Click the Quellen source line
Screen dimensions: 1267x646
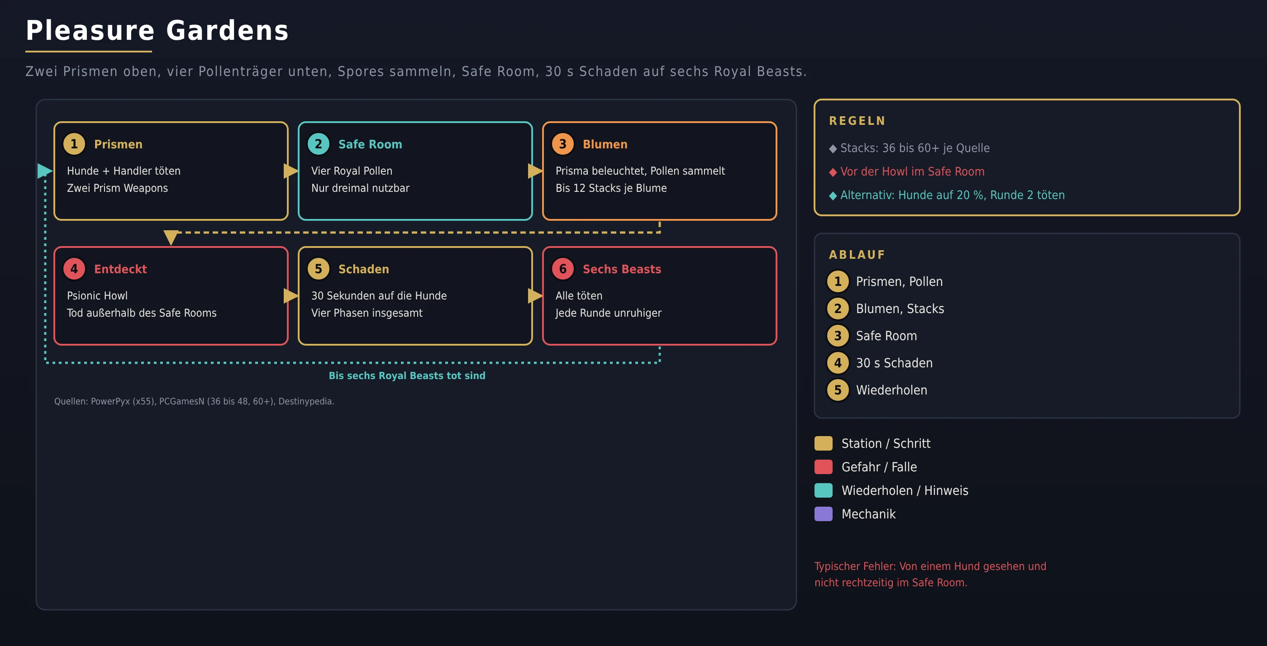(x=194, y=401)
